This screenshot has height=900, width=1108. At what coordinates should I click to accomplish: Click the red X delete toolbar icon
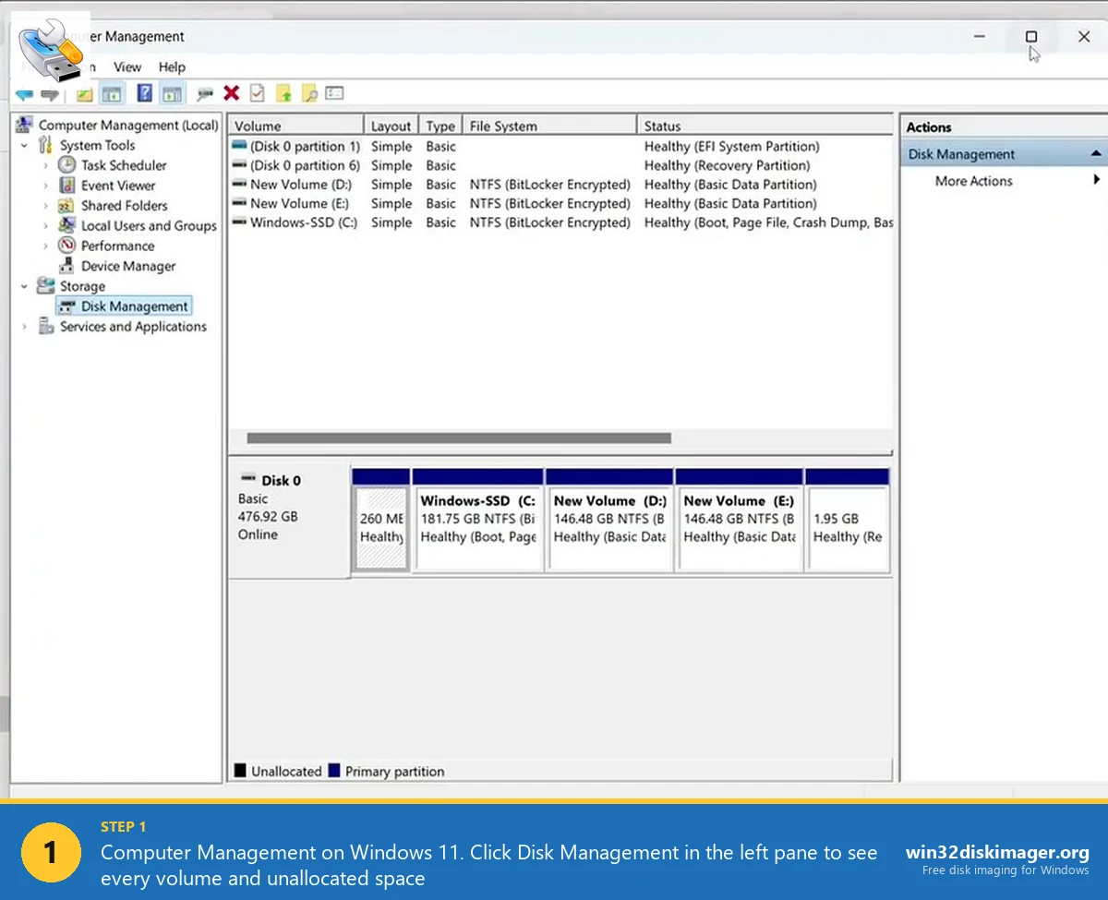[231, 93]
